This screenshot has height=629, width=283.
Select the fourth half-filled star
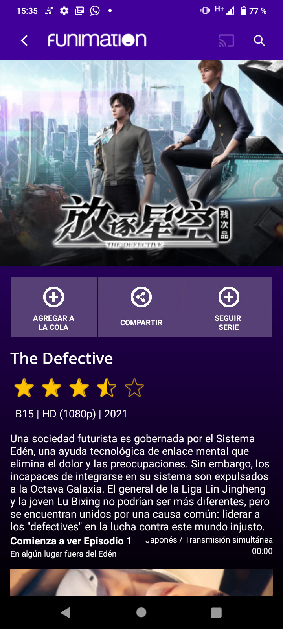pyautogui.click(x=107, y=388)
